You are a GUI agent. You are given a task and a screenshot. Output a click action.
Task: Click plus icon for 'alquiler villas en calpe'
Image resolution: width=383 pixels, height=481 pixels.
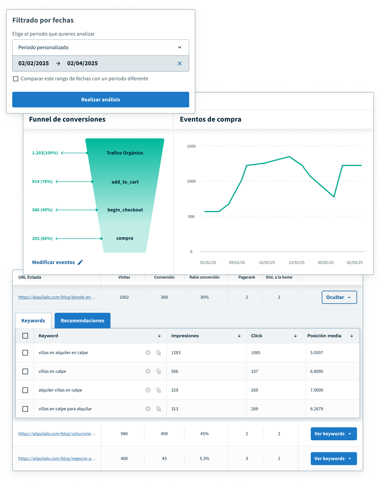point(148,390)
